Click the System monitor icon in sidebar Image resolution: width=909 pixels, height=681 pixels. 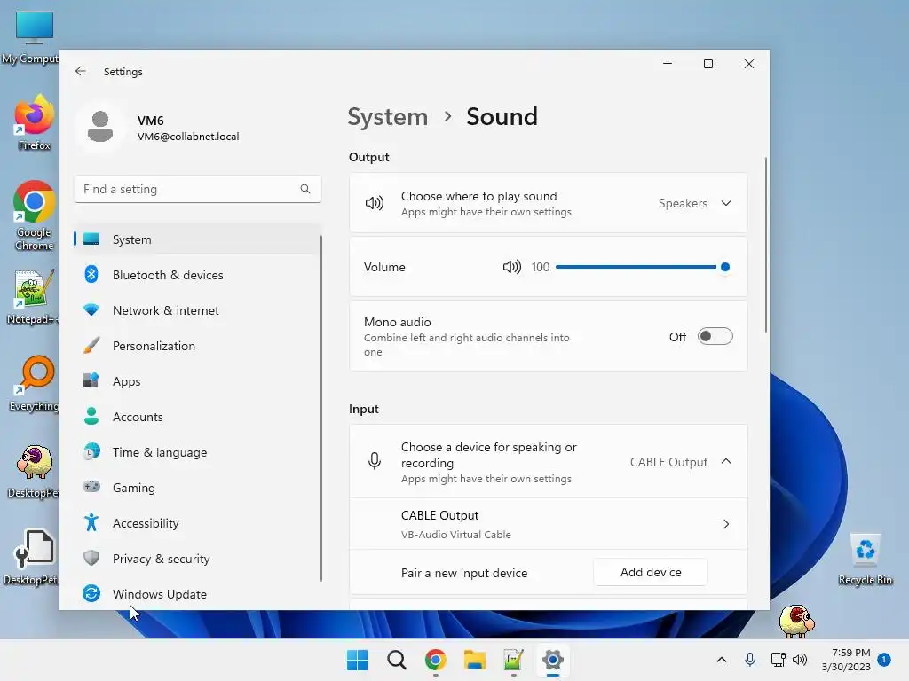click(x=91, y=239)
